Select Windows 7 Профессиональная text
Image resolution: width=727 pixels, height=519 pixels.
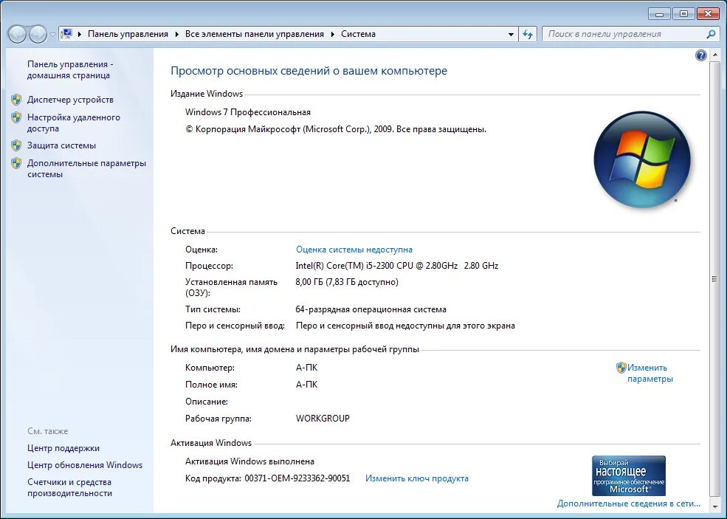248,112
